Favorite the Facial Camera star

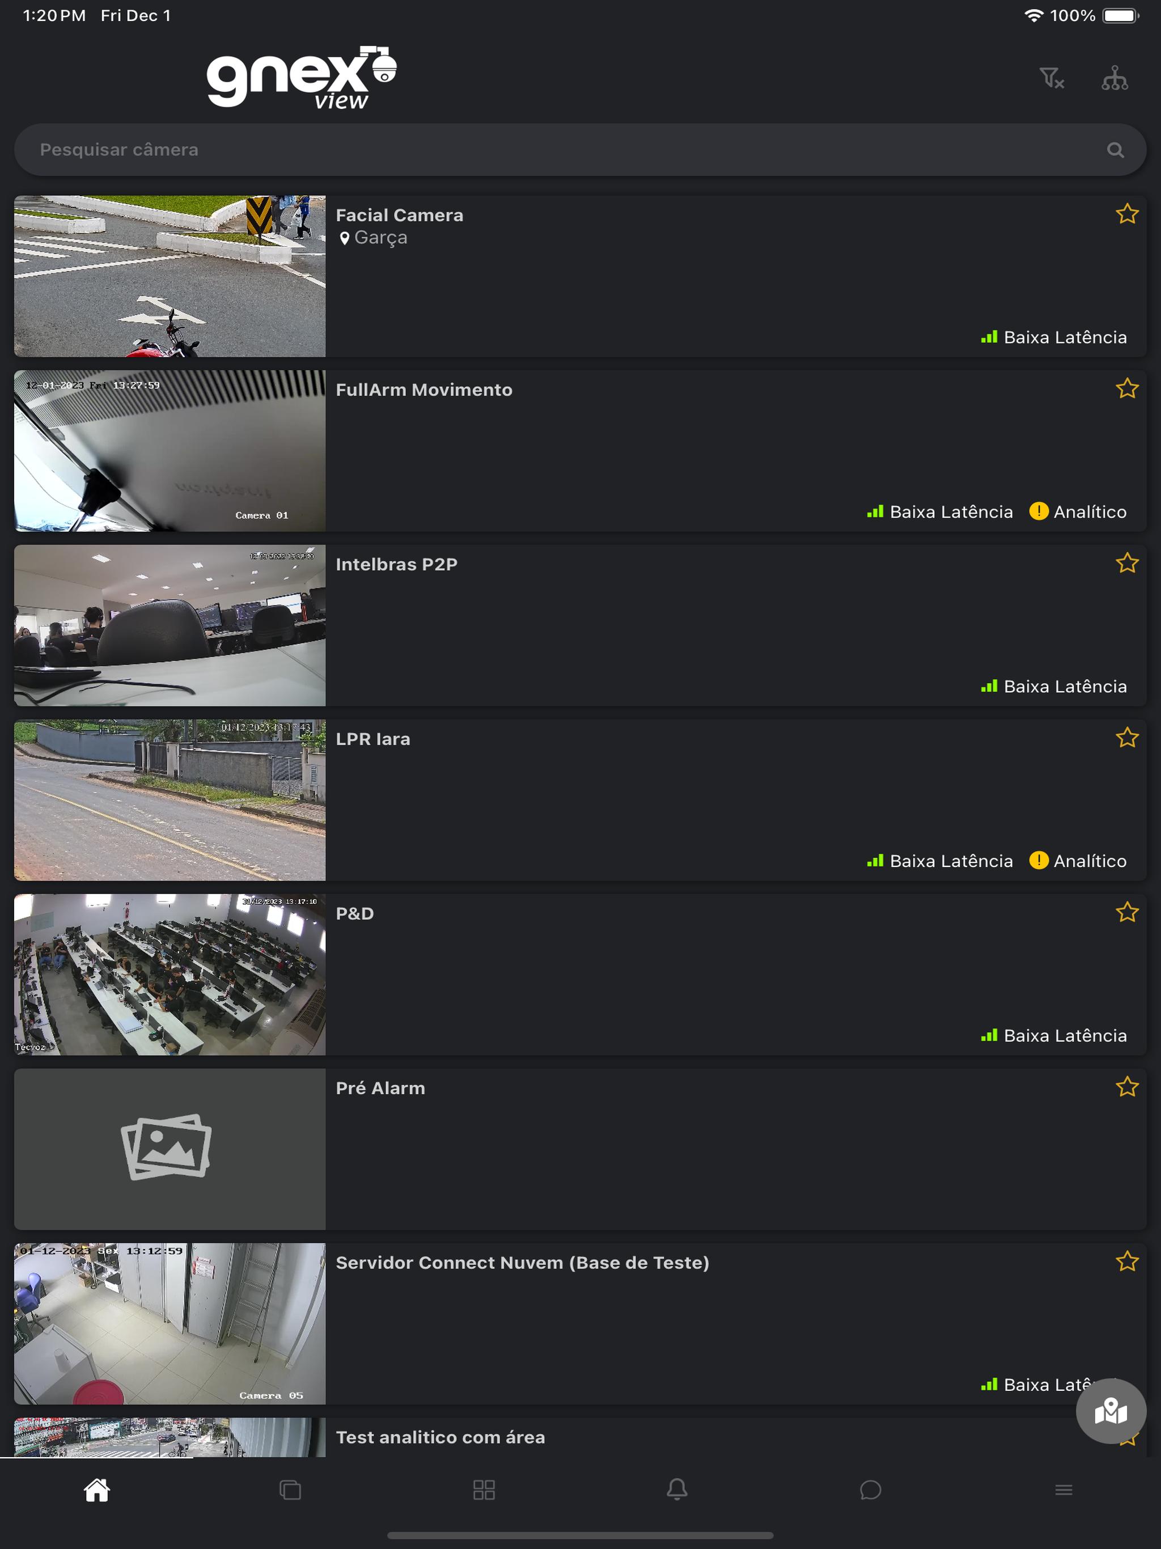point(1126,214)
